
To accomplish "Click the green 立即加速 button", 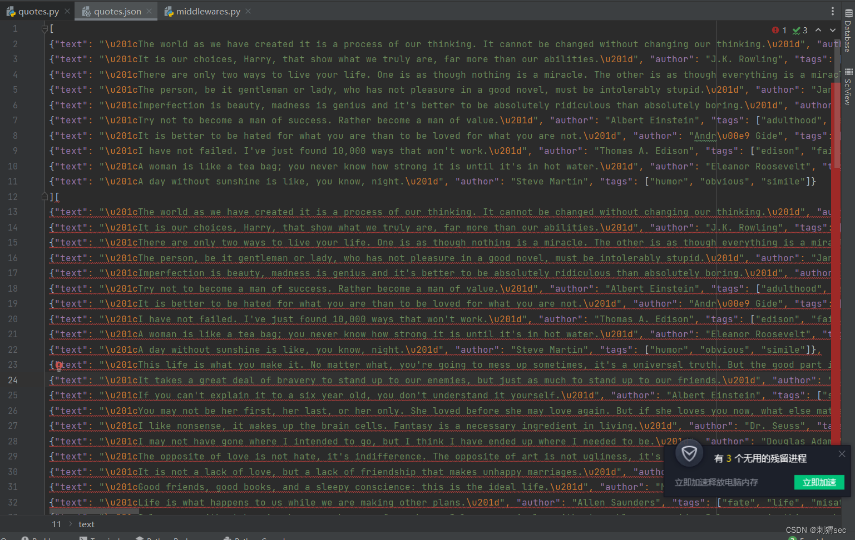I will (819, 482).
